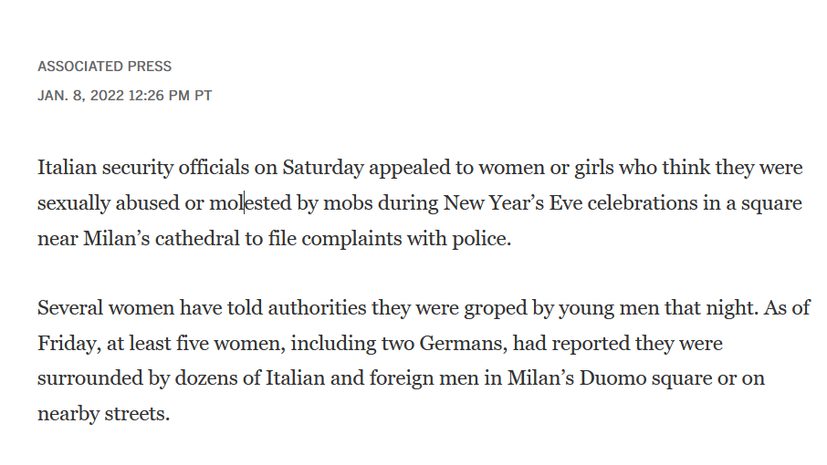This screenshot has width=827, height=465.
Task: Click the ASSOCIATED PRESS byline
Action: coord(104,67)
